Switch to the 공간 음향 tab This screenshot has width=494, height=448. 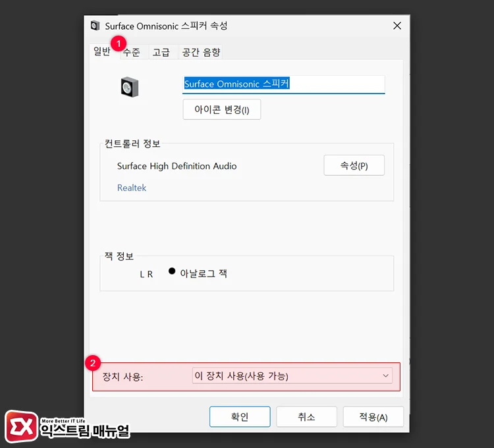click(x=201, y=52)
